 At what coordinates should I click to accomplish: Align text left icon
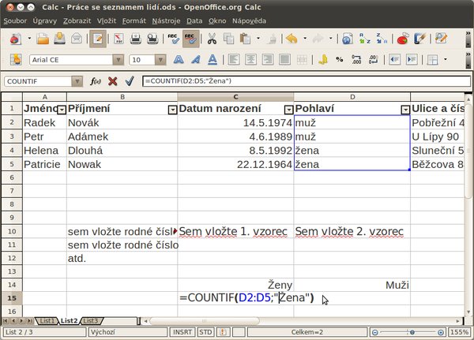[x=234, y=59]
